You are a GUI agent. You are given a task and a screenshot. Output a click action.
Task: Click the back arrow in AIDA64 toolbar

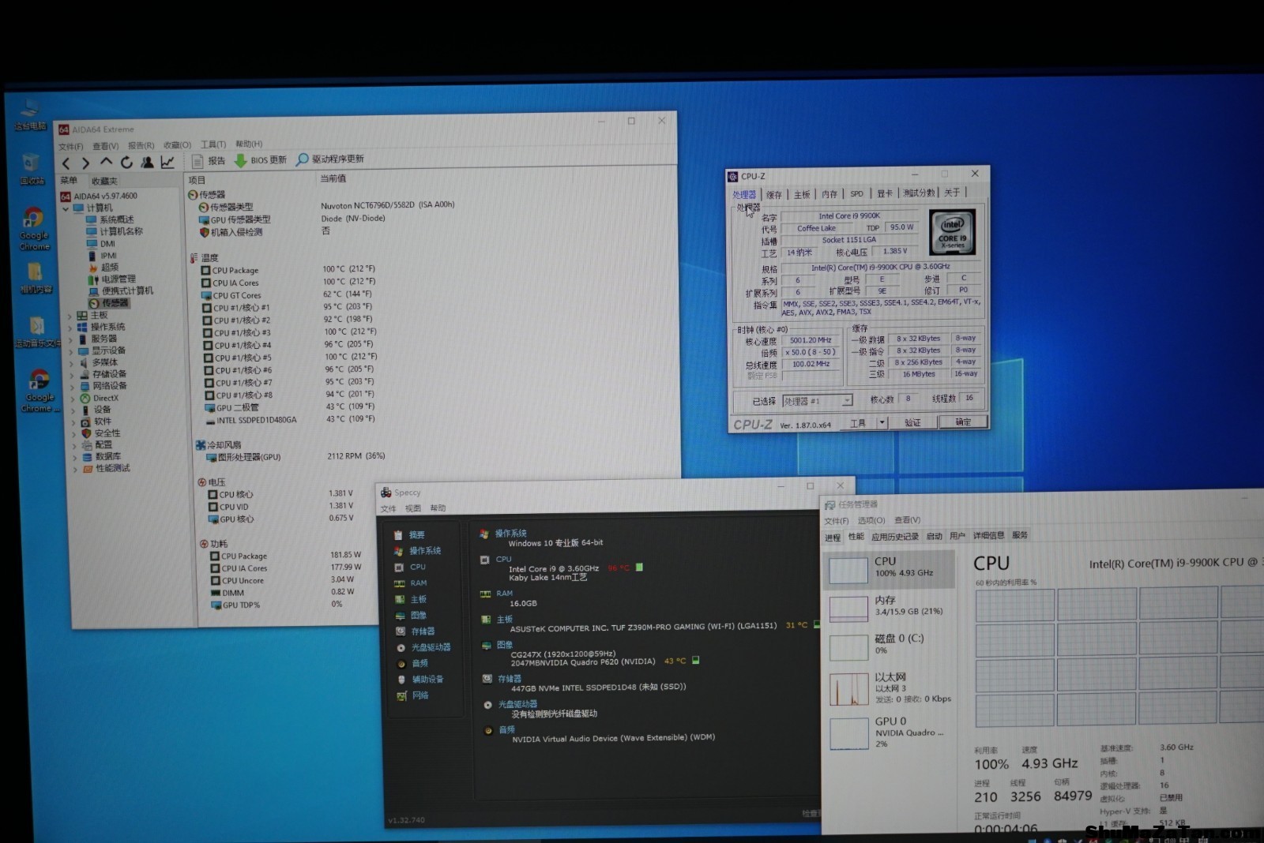66,163
